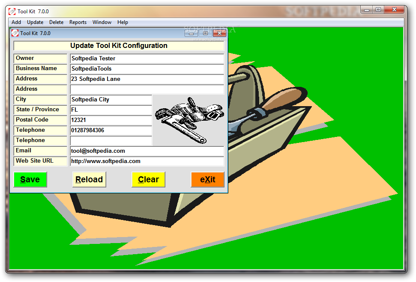Click the Web Site URL label

click(40, 161)
